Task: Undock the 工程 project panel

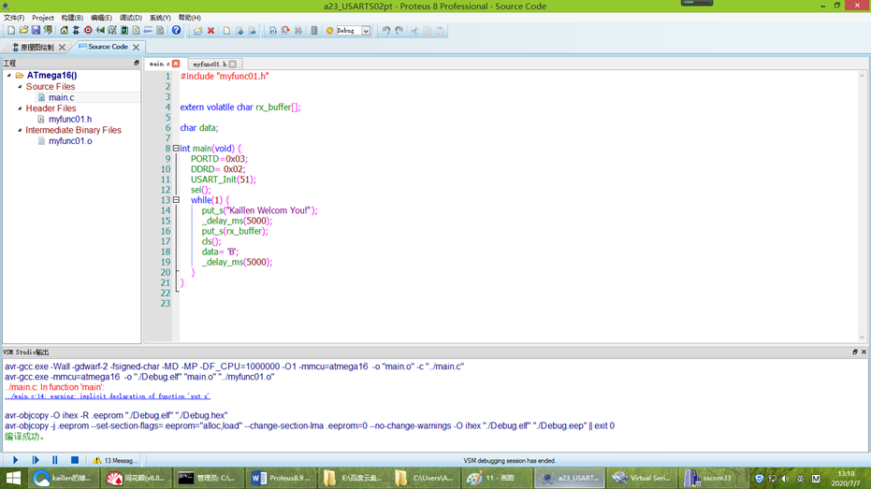Action: [x=136, y=63]
